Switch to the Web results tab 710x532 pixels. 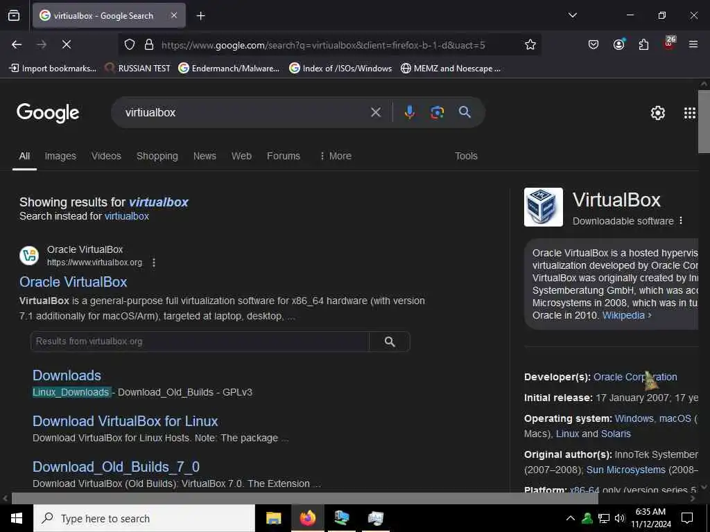point(241,156)
